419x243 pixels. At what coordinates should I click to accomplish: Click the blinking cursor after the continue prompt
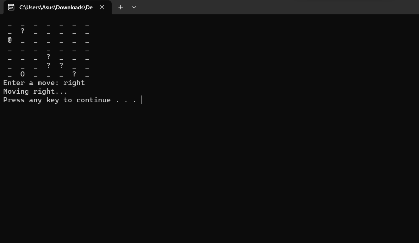click(x=141, y=100)
